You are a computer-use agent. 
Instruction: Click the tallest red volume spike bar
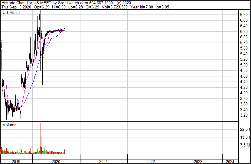(41, 138)
